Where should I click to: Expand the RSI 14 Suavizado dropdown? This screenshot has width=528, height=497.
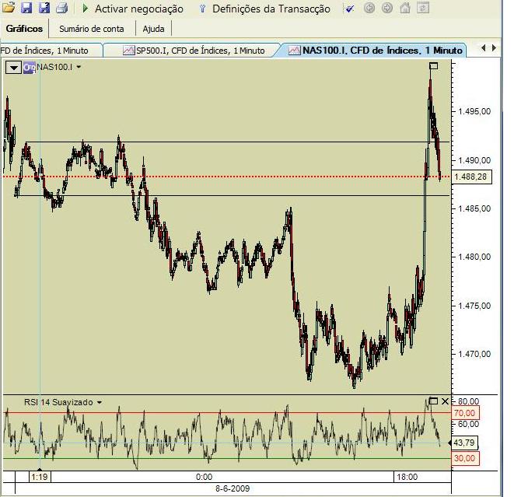pyautogui.click(x=100, y=402)
